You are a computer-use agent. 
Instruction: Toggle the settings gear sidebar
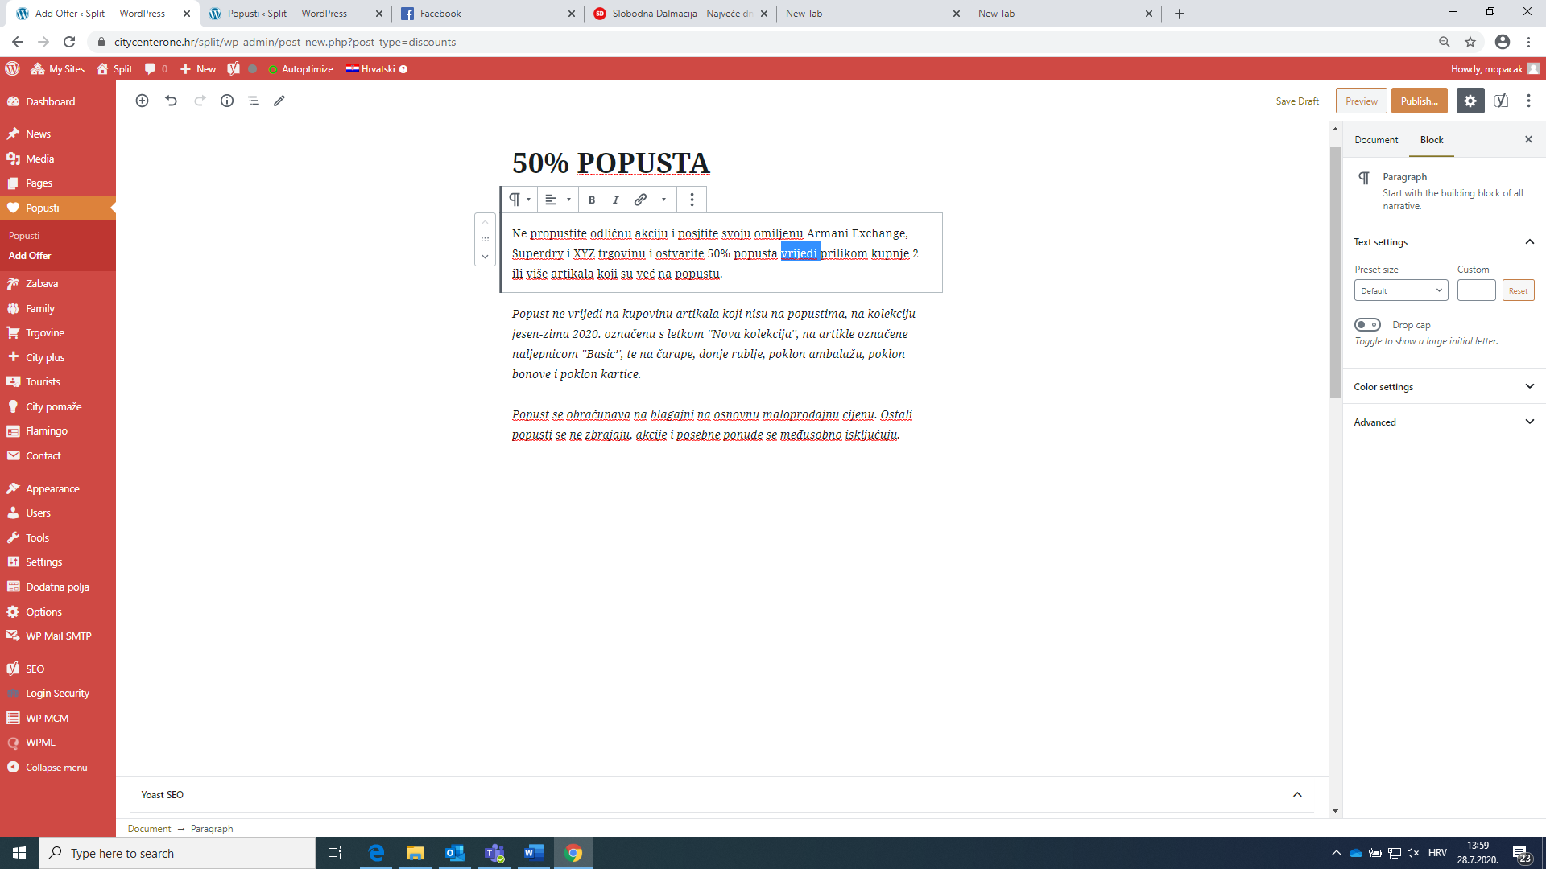[1470, 101]
